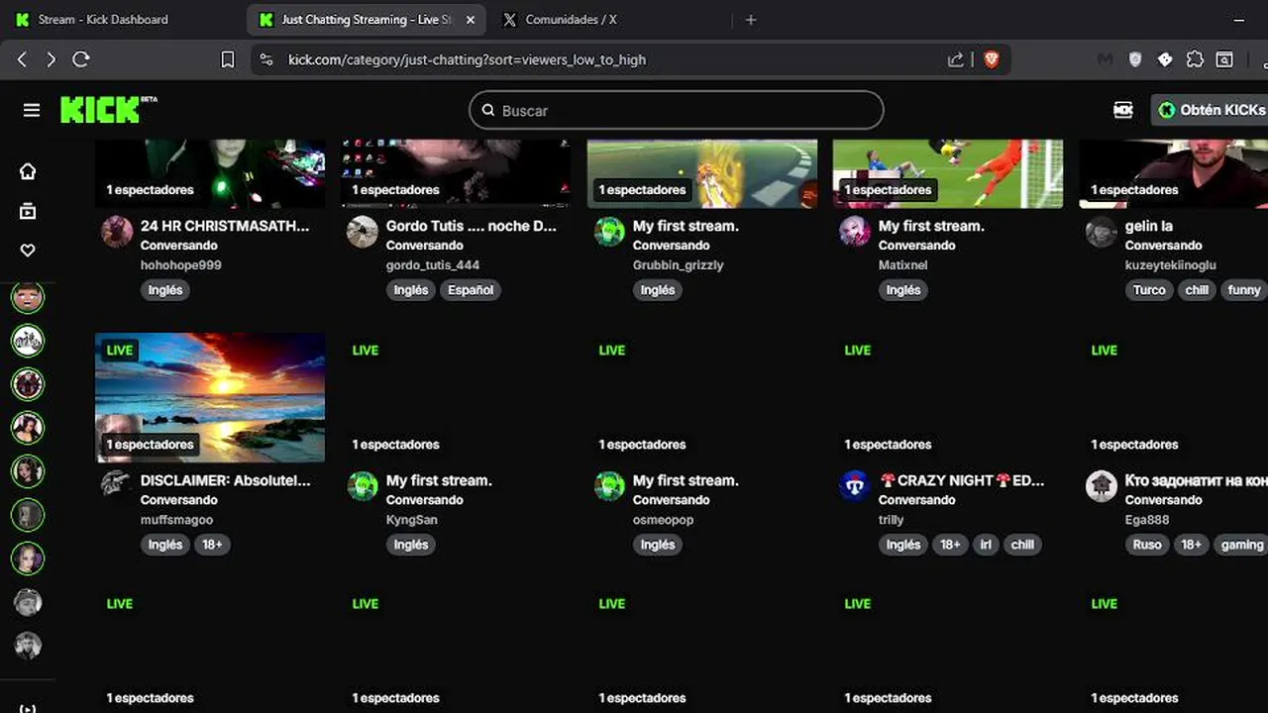Open the Following heart icon in the sidebar

click(28, 251)
